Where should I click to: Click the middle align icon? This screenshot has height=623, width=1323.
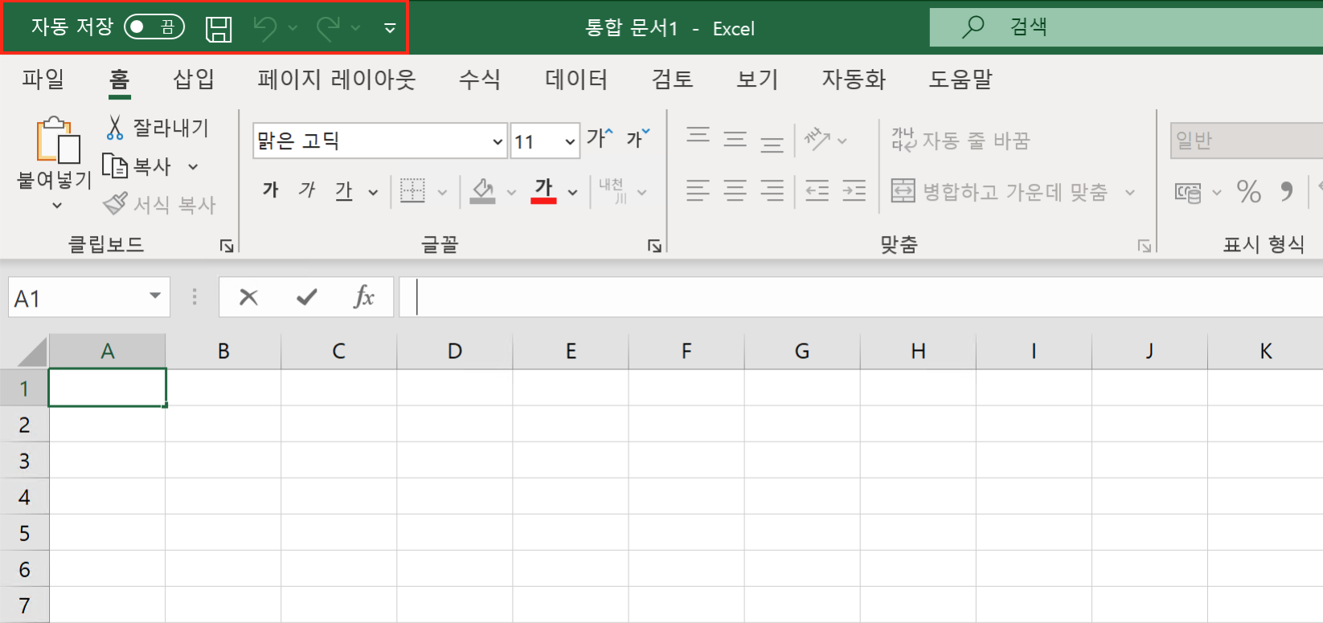coord(735,140)
